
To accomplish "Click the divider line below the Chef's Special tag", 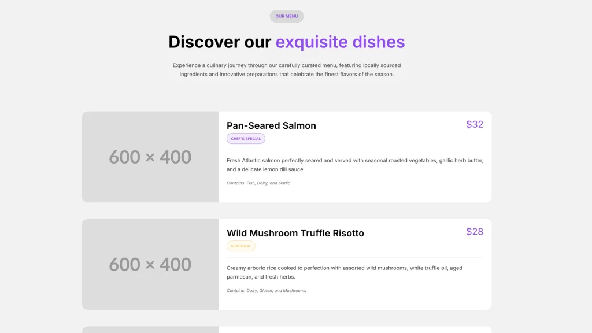I will point(355,150).
